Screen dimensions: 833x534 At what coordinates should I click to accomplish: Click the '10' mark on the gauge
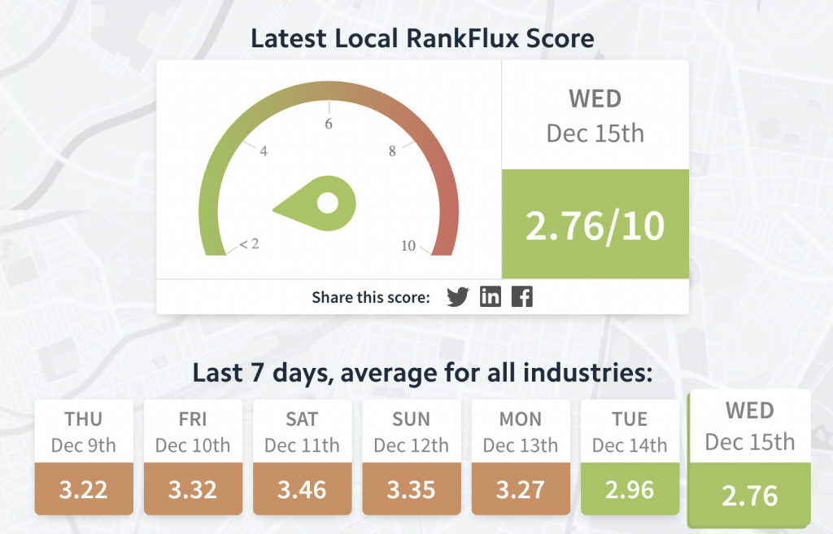coord(410,245)
